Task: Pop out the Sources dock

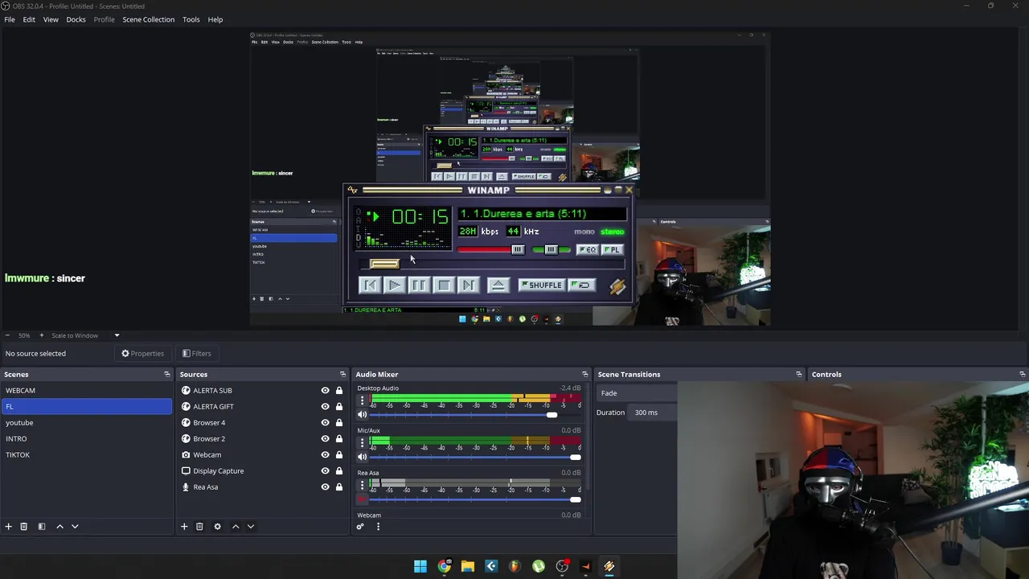Action: pos(342,375)
